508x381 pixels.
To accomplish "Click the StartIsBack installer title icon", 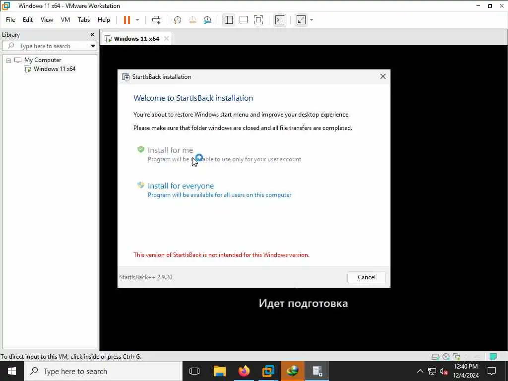I will point(126,77).
